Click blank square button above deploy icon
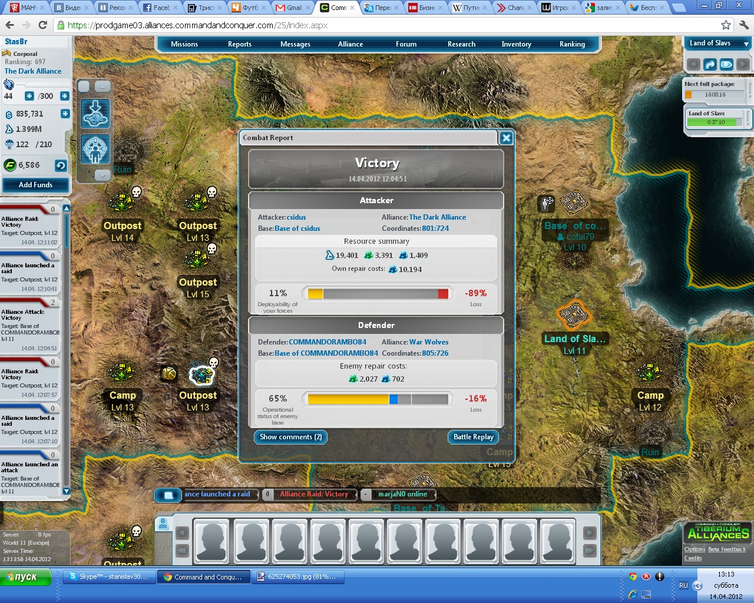This screenshot has width=754, height=603. tap(84, 87)
